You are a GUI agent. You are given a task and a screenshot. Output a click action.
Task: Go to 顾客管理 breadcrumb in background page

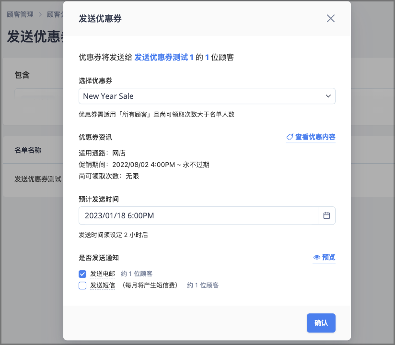coord(20,14)
